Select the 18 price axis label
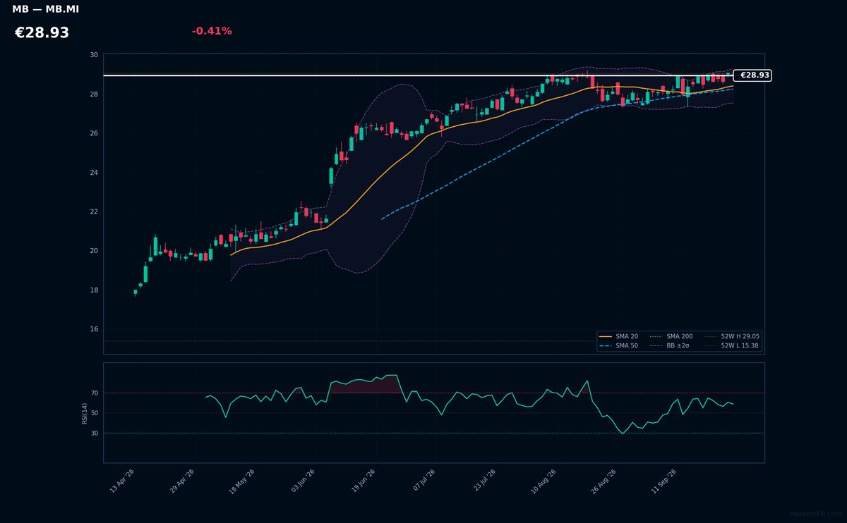 (x=94, y=290)
